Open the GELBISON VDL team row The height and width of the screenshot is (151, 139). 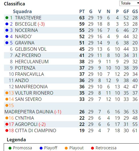pos(71,49)
